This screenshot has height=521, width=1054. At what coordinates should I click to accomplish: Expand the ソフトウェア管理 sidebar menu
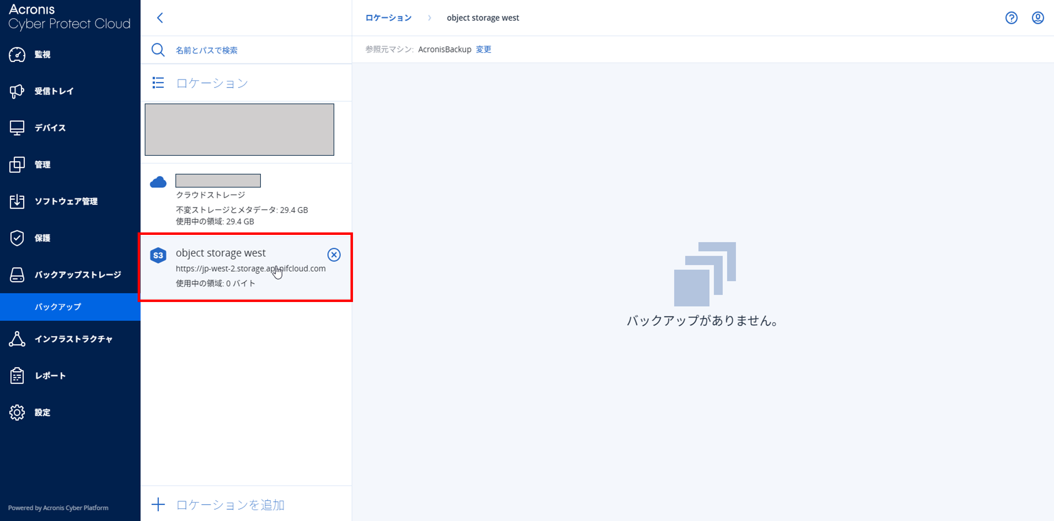tap(66, 202)
